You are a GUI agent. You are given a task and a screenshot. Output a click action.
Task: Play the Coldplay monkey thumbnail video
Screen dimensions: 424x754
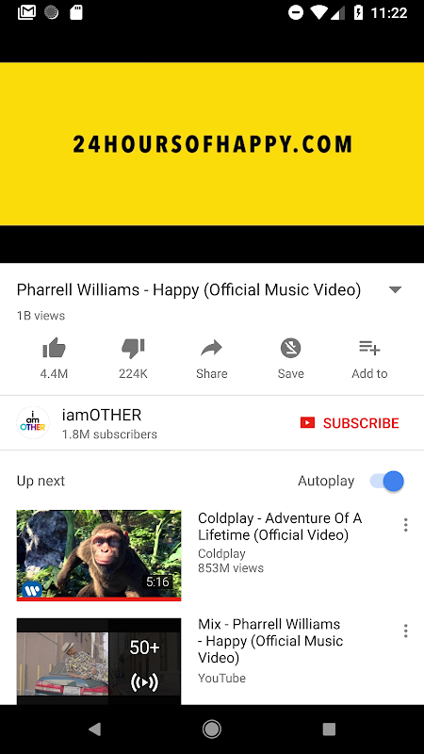click(x=99, y=555)
